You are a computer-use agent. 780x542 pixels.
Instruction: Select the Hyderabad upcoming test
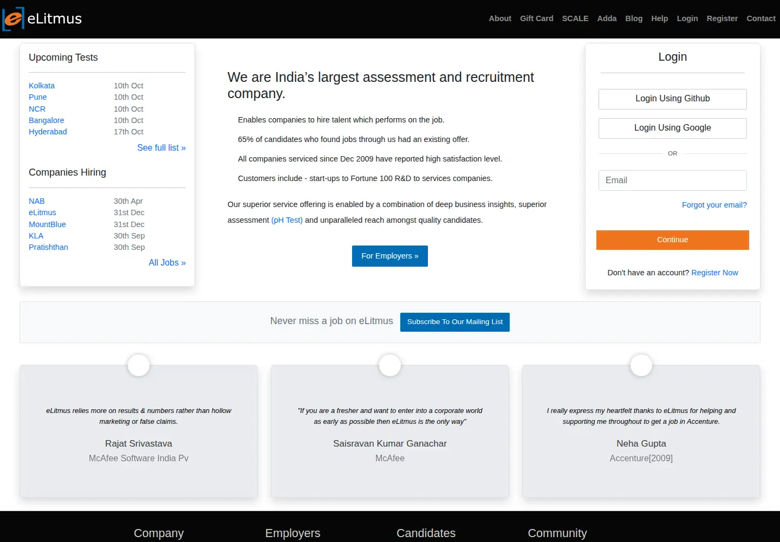[48, 132]
